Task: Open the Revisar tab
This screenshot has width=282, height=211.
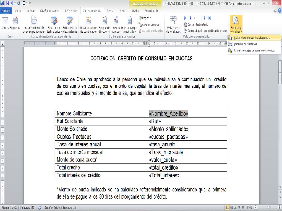Action: (x=111, y=11)
